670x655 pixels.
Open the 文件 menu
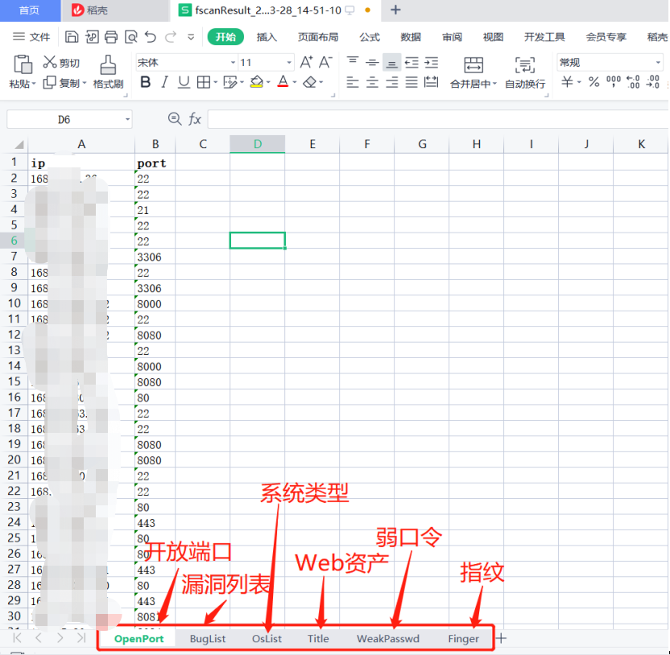pyautogui.click(x=32, y=37)
